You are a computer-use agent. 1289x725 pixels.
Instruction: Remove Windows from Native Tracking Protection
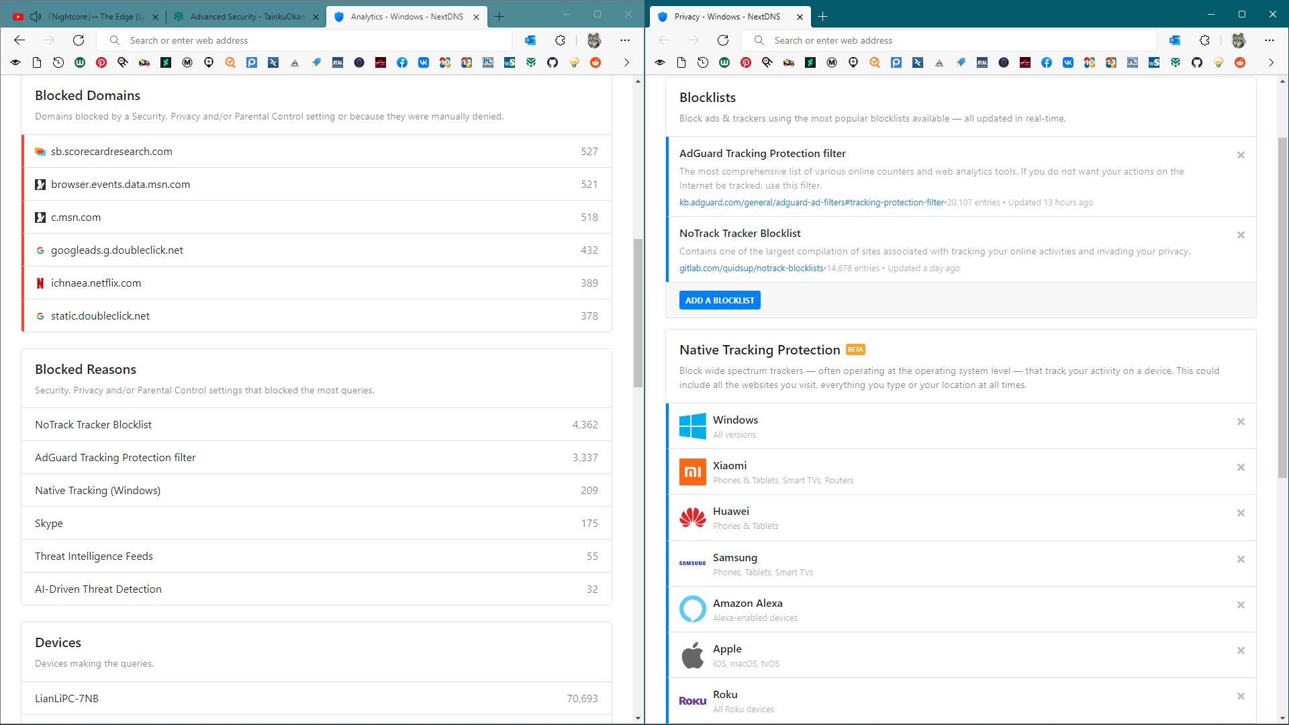pos(1241,422)
